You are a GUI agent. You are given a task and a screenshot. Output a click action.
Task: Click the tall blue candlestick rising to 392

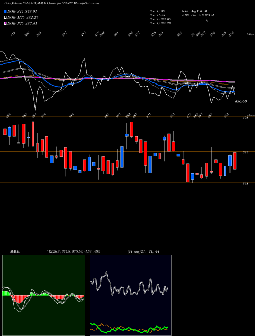click(x=122, y=157)
